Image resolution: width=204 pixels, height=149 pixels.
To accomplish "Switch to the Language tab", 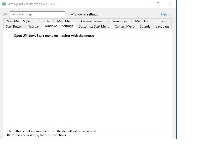I will tap(163, 26).
